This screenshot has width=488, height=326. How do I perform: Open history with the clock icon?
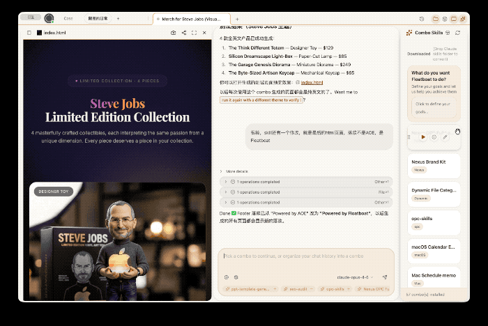[x=422, y=19]
